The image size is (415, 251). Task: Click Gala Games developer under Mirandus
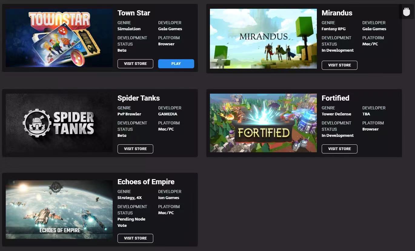coord(374,29)
